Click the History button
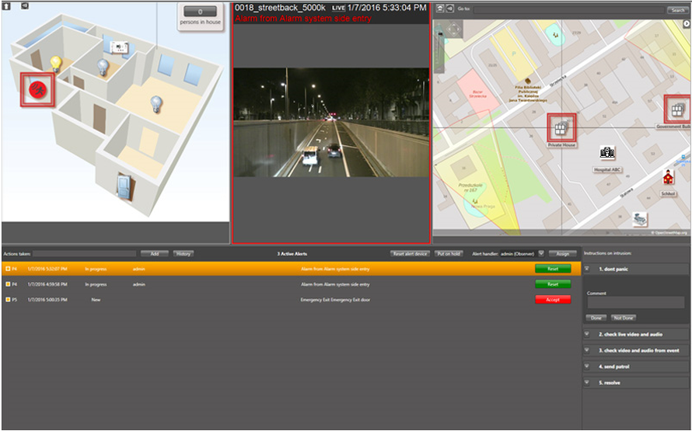 click(183, 253)
